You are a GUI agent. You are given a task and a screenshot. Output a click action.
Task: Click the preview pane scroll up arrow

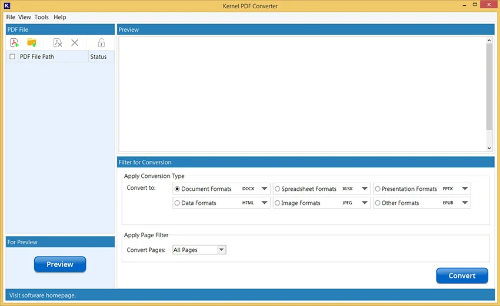pos(489,41)
